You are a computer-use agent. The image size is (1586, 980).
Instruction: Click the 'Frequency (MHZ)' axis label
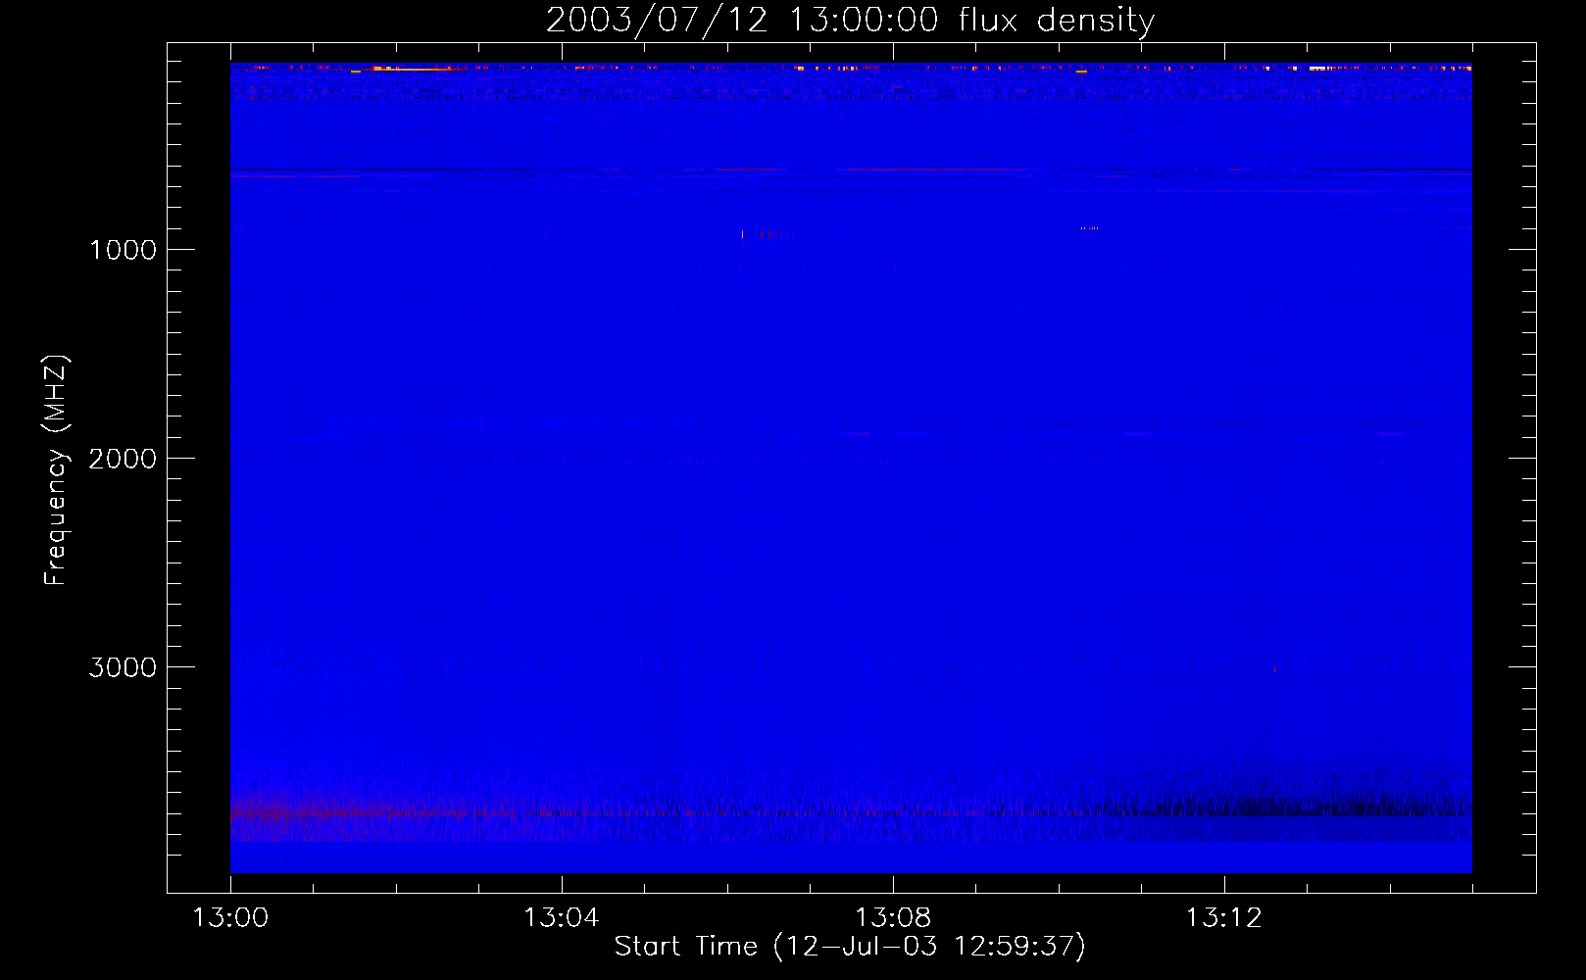tap(56, 470)
